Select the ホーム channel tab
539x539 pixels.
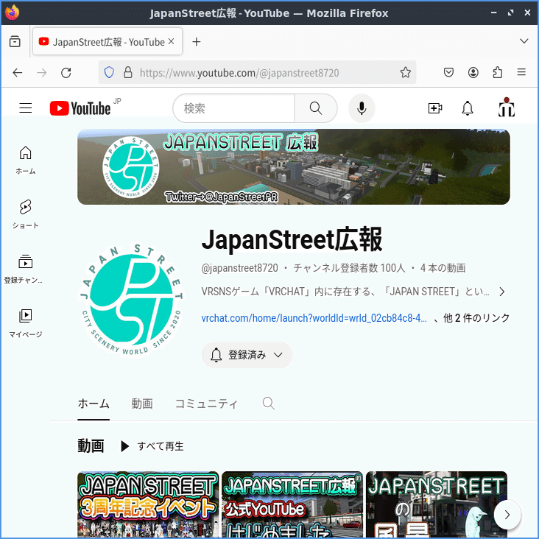(94, 404)
